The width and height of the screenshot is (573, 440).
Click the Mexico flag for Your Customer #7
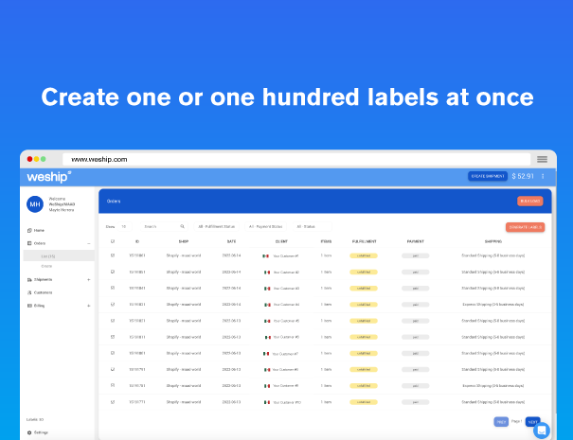(x=266, y=354)
